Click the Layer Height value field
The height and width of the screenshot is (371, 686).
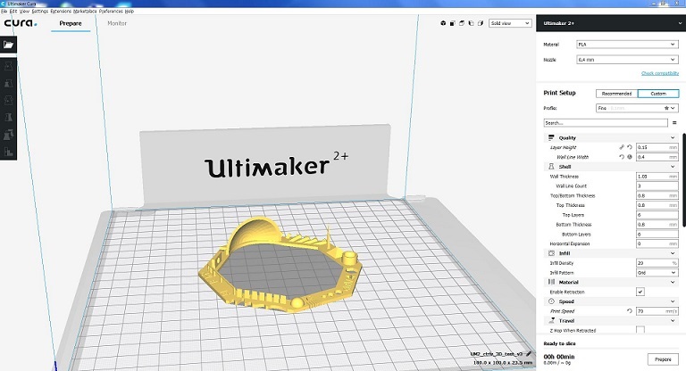point(657,147)
